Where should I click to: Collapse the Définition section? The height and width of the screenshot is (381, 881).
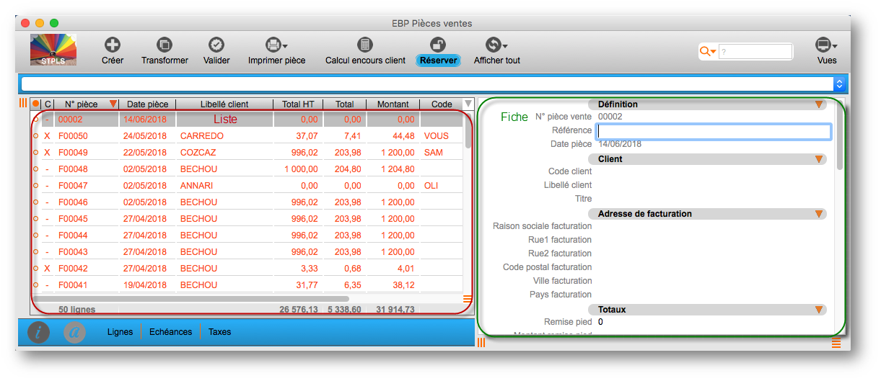pos(818,104)
